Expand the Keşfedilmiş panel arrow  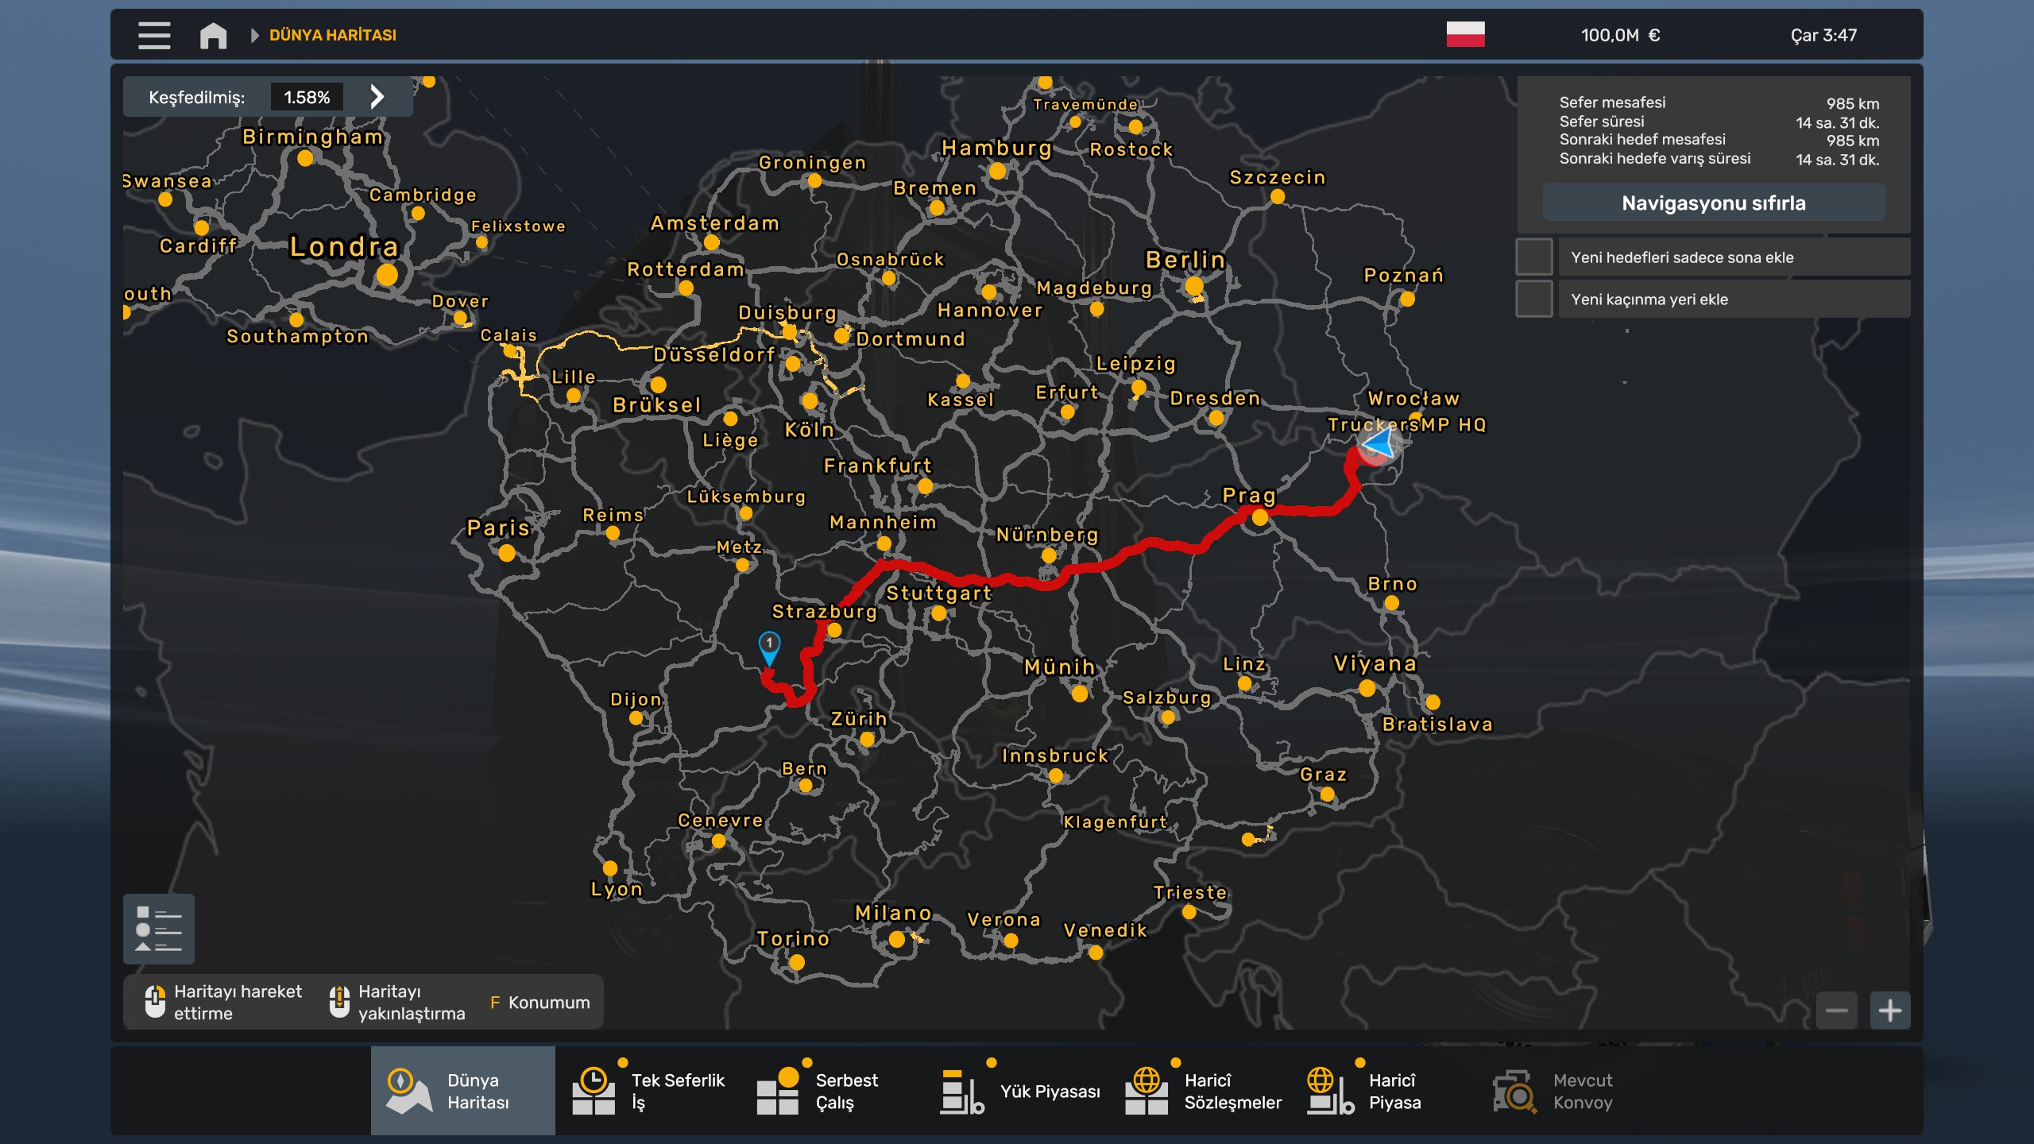[377, 97]
